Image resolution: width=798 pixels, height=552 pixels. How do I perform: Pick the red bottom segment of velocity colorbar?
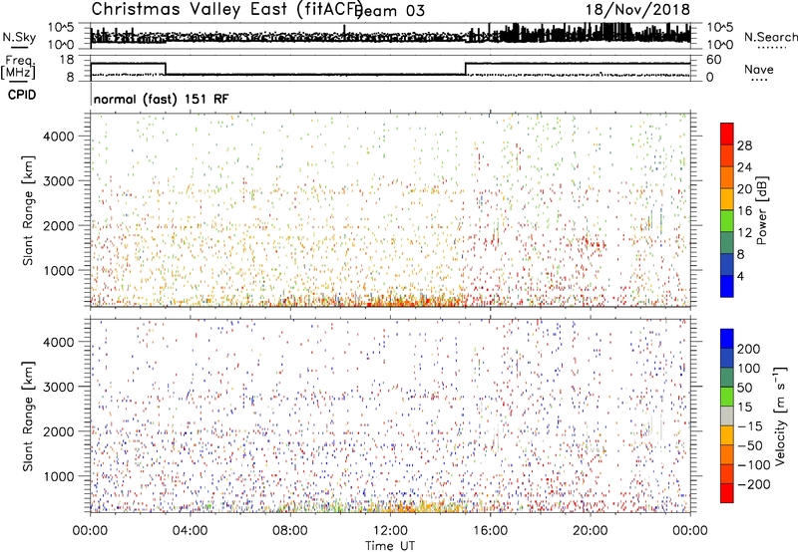[727, 493]
